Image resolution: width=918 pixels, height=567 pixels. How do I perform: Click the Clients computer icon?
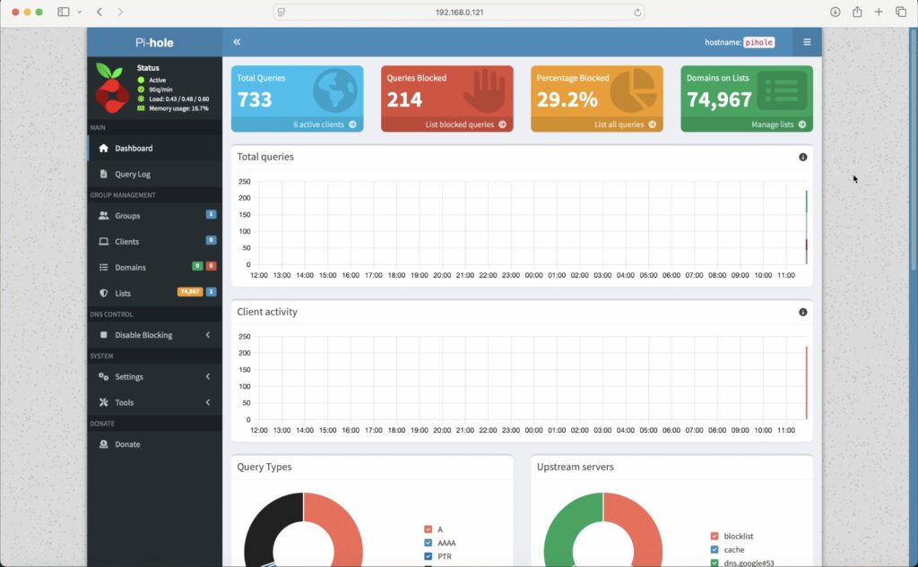[x=104, y=241]
